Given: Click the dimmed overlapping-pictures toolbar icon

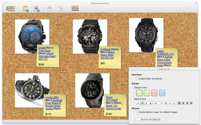Looking at the screenshot, I should (60, 8).
